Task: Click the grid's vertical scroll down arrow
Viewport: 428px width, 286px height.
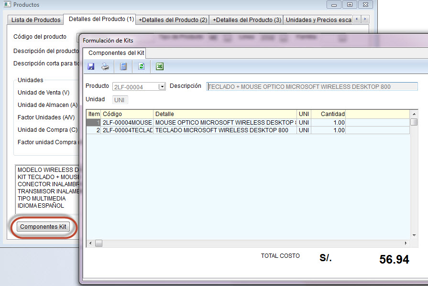Action: (414, 235)
